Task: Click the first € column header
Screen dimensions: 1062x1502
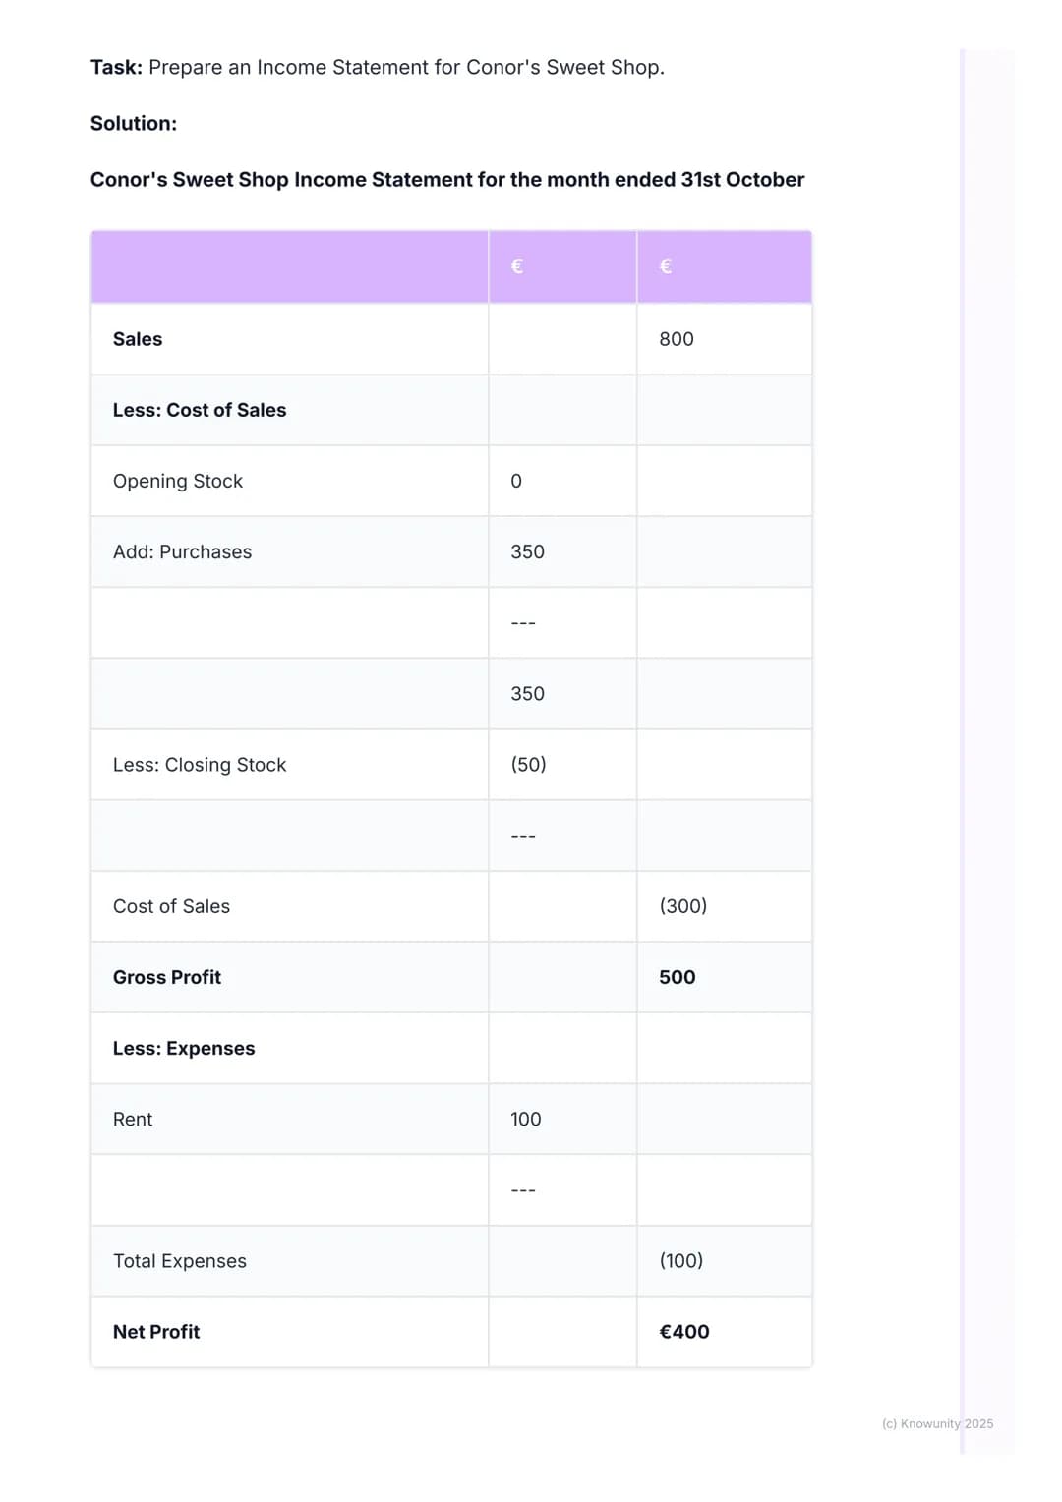Action: click(517, 266)
